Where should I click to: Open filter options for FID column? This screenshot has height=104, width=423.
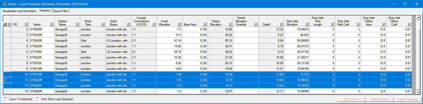pyautogui.click(x=26, y=25)
